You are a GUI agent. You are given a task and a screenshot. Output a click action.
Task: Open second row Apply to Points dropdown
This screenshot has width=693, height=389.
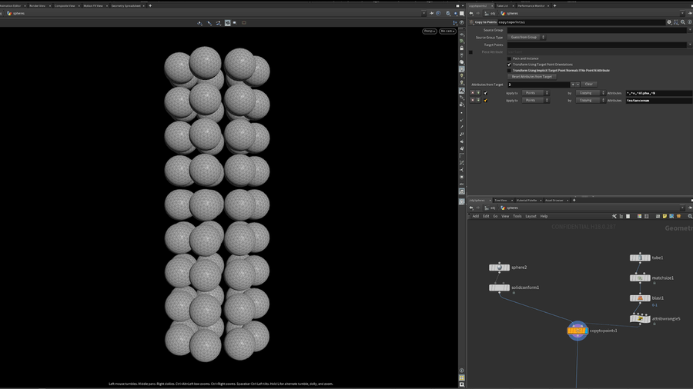pos(535,100)
